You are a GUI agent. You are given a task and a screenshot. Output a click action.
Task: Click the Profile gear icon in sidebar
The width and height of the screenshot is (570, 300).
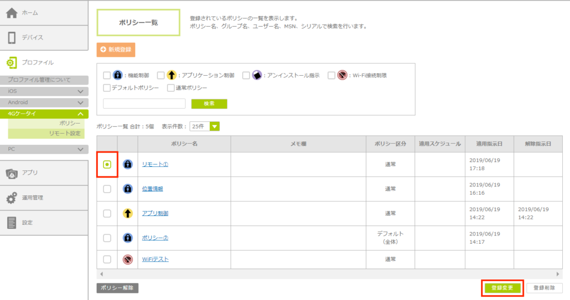tap(12, 62)
